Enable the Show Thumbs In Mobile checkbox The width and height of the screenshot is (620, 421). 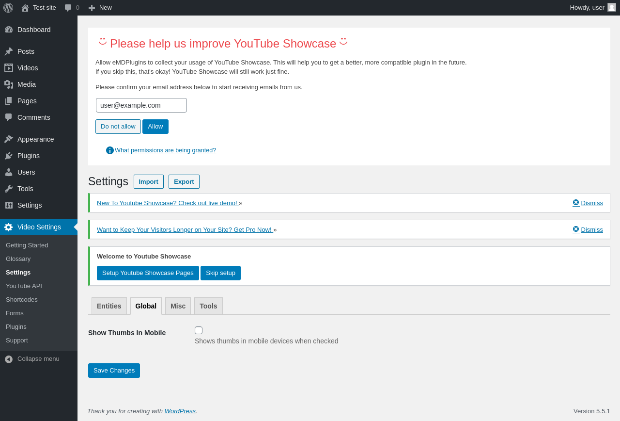click(199, 330)
